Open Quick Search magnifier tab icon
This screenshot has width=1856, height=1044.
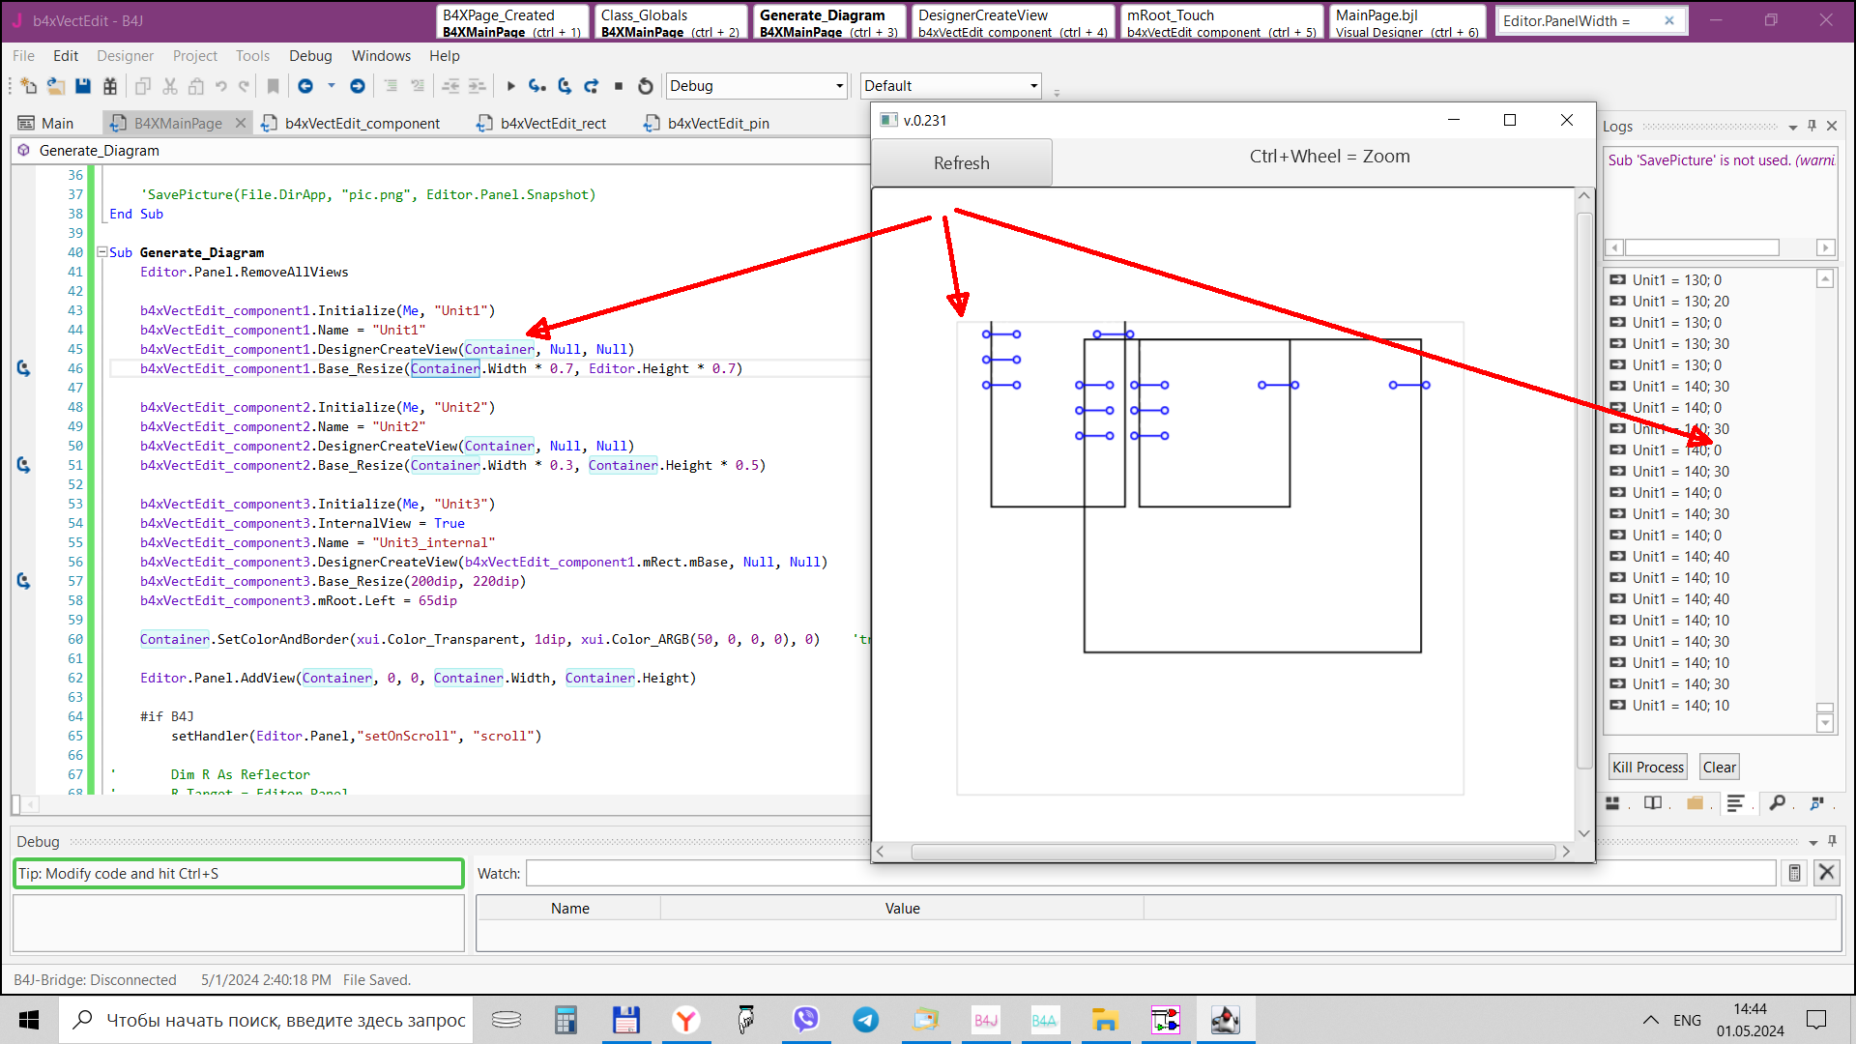(x=1777, y=803)
